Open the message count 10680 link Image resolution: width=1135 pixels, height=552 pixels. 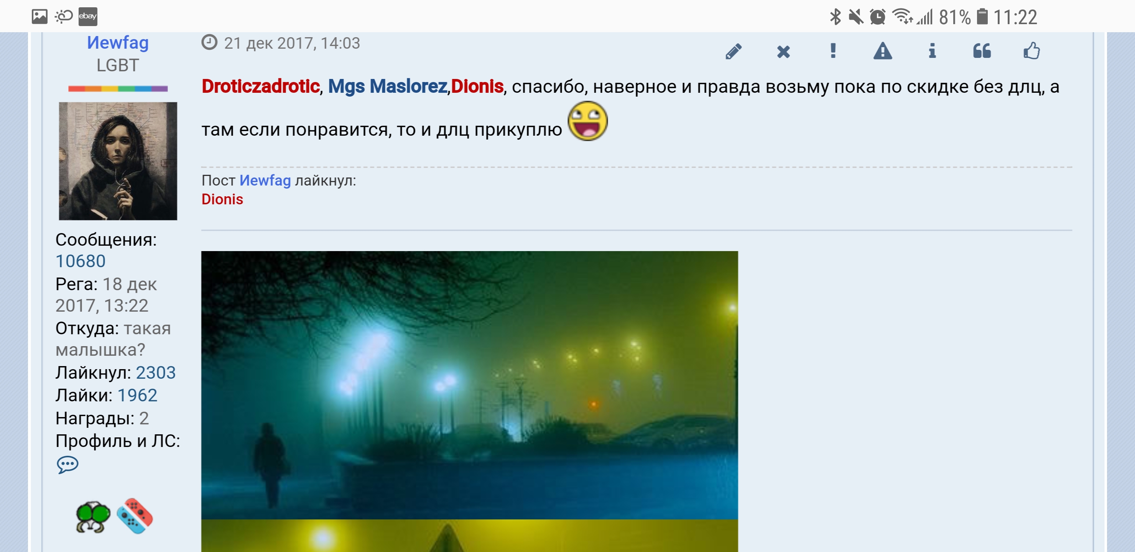[x=81, y=261]
